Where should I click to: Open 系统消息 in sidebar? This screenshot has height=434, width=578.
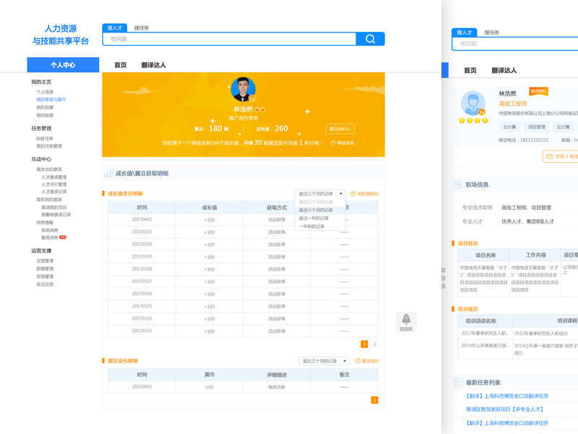click(x=49, y=230)
